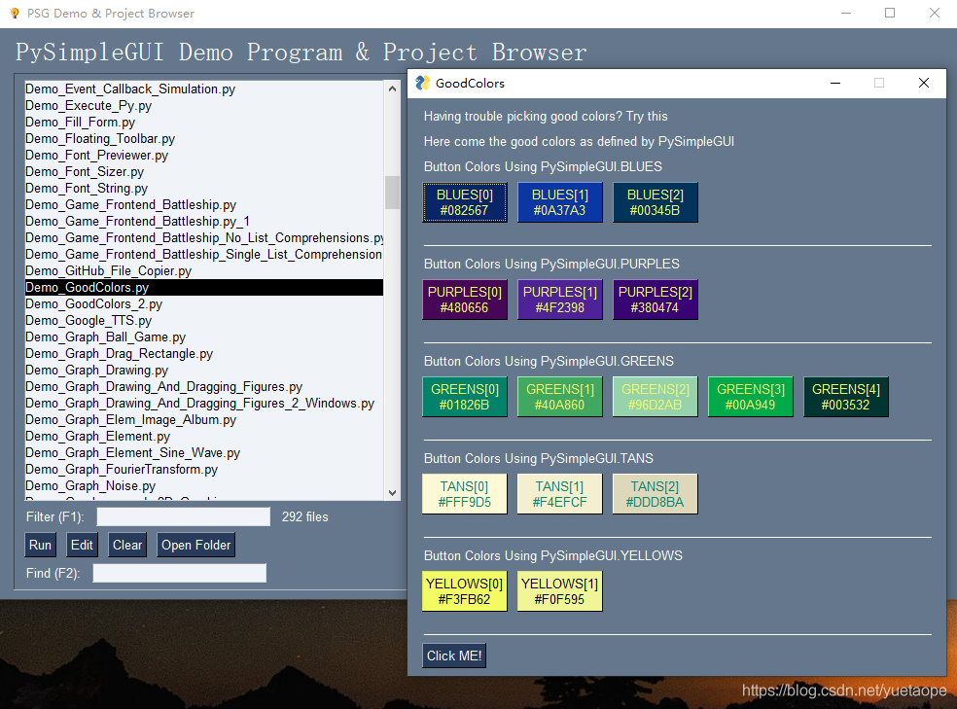Select Demo_Google_TTS.py in the list
The image size is (957, 709).
click(204, 320)
